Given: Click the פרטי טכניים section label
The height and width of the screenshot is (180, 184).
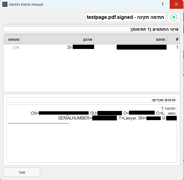Looking at the screenshot, I should 164,100.
